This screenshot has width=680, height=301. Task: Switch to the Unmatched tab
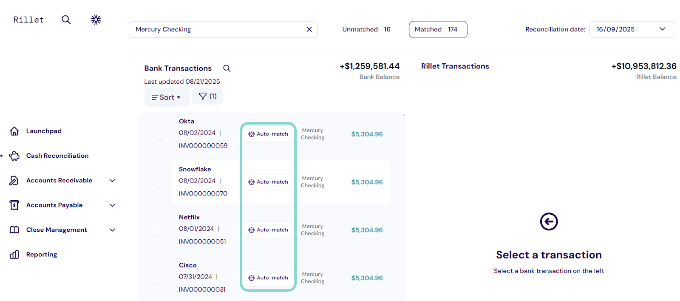pyautogui.click(x=366, y=29)
